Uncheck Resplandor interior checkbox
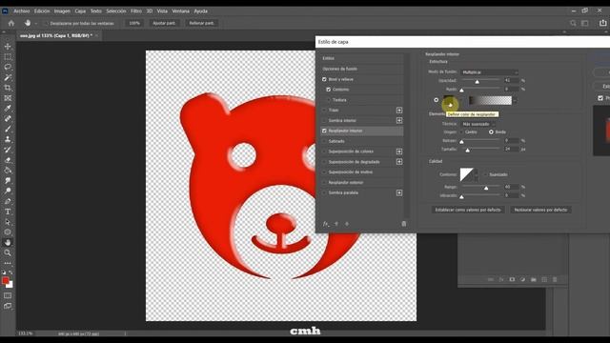The width and height of the screenshot is (610, 343). 324,131
